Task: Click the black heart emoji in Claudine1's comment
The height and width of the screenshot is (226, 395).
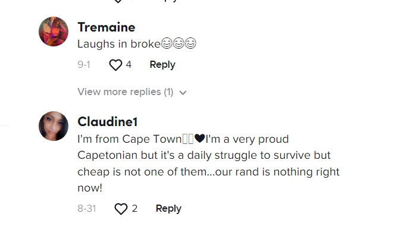Action: pyautogui.click(x=200, y=139)
